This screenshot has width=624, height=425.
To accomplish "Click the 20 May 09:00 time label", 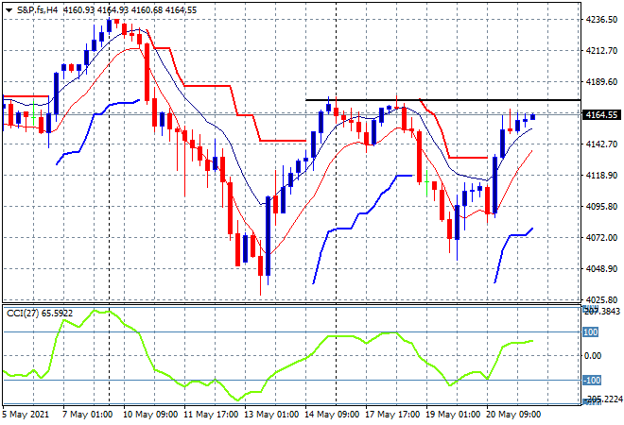I will click(513, 415).
